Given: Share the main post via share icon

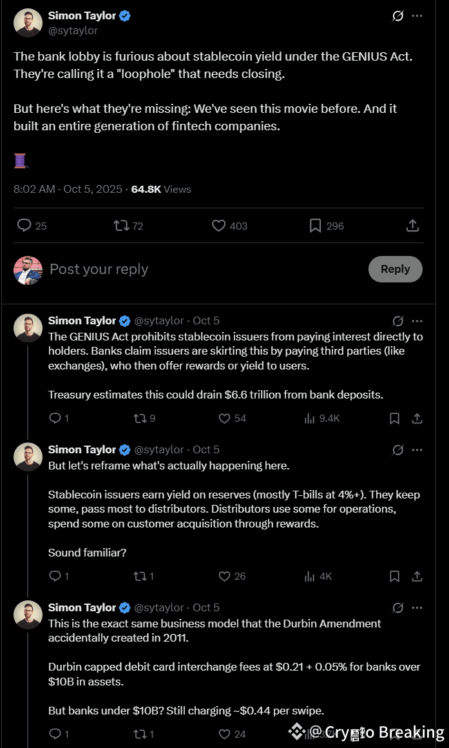Looking at the screenshot, I should coord(413,226).
